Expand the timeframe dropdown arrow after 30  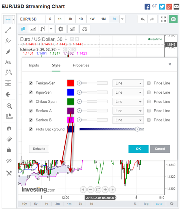[122, 19]
